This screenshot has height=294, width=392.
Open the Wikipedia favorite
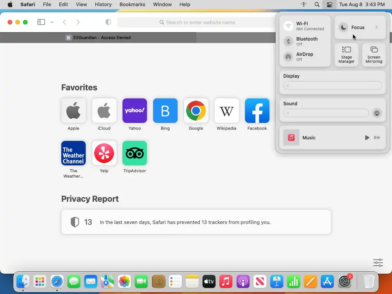coord(227,111)
